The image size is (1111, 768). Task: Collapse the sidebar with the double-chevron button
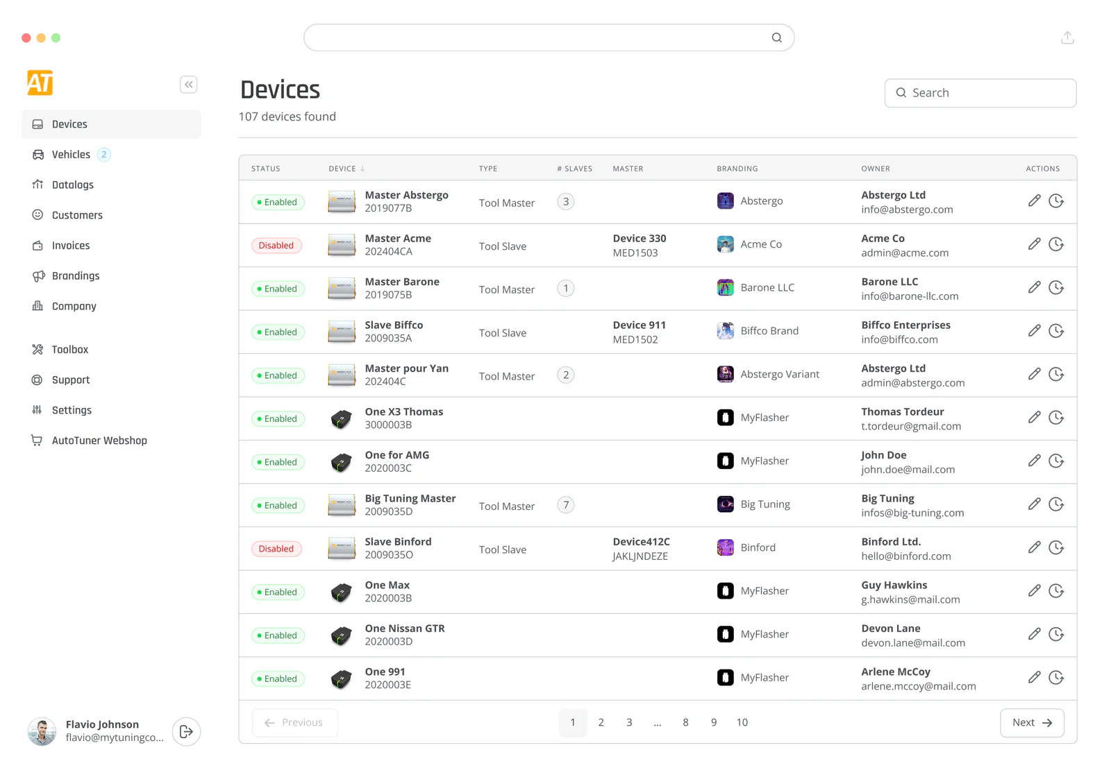pyautogui.click(x=188, y=85)
